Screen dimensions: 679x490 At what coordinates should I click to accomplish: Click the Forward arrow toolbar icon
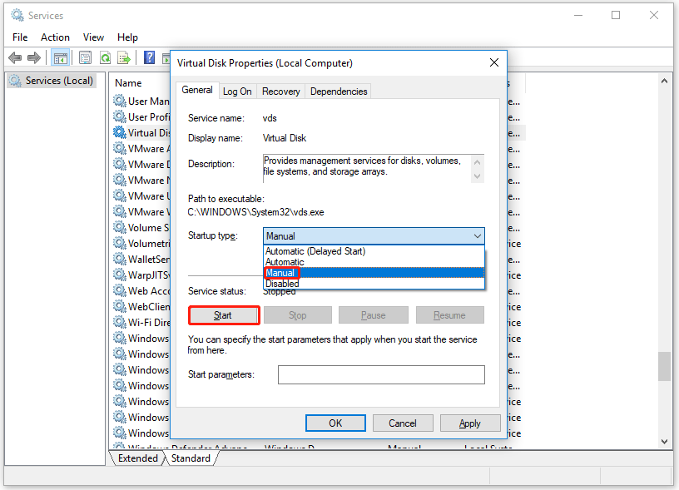pyautogui.click(x=34, y=57)
